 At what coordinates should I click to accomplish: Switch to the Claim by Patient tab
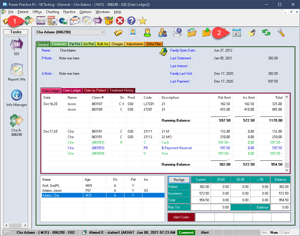click(x=95, y=90)
